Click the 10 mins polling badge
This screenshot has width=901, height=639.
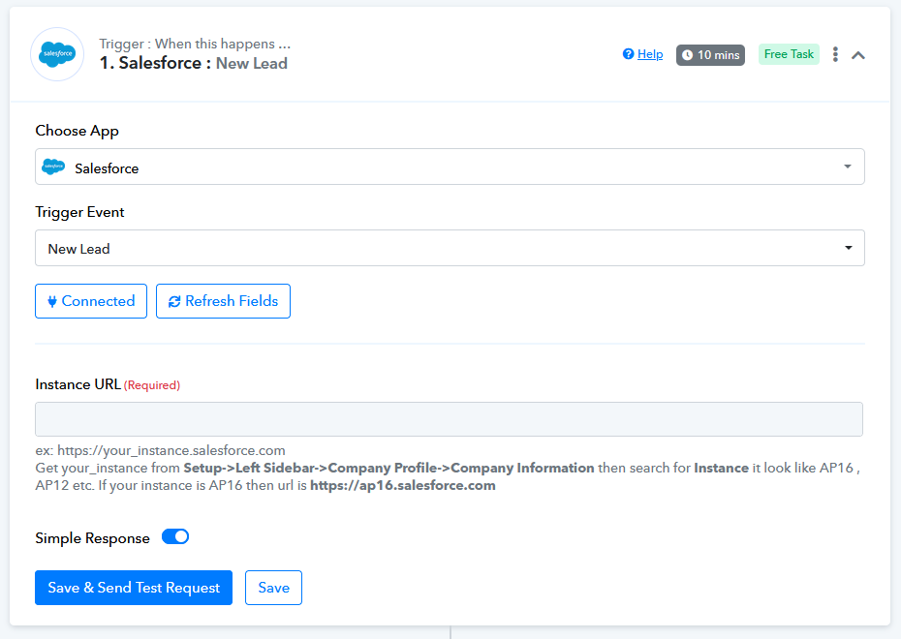(x=710, y=55)
